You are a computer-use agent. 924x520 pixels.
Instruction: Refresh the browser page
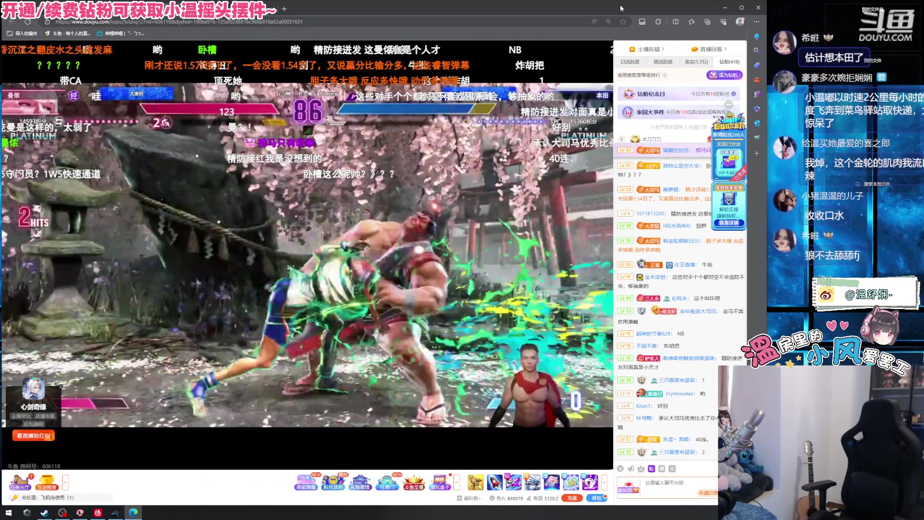pyautogui.click(x=28, y=22)
